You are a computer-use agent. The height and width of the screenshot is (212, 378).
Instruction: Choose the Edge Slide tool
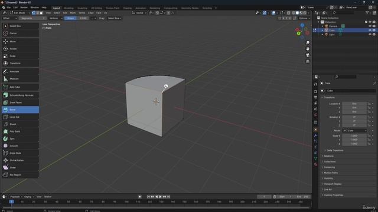tap(20, 153)
